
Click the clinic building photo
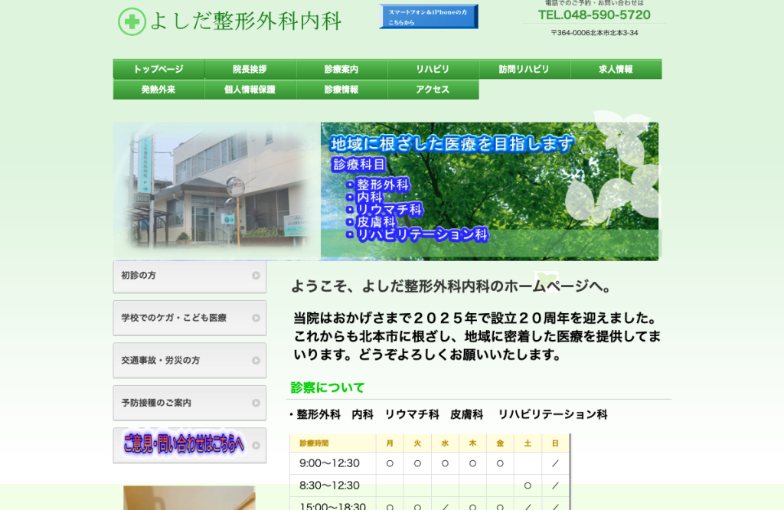pyautogui.click(x=217, y=191)
